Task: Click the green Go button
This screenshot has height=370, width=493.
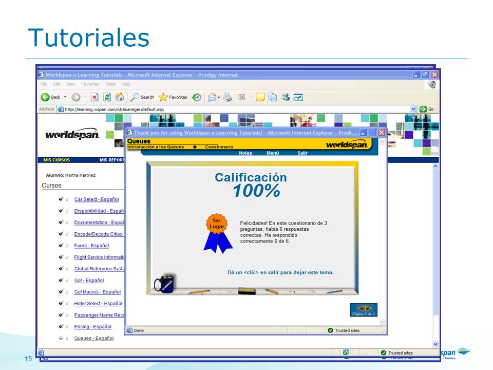Action: click(x=427, y=109)
